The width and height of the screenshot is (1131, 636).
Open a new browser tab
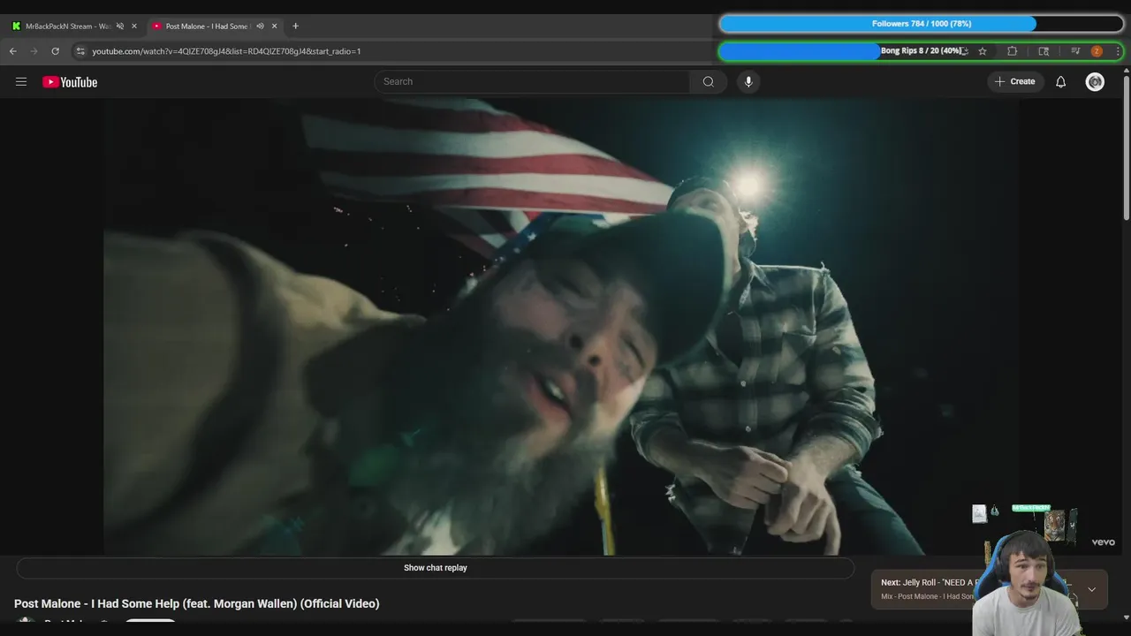pos(295,26)
